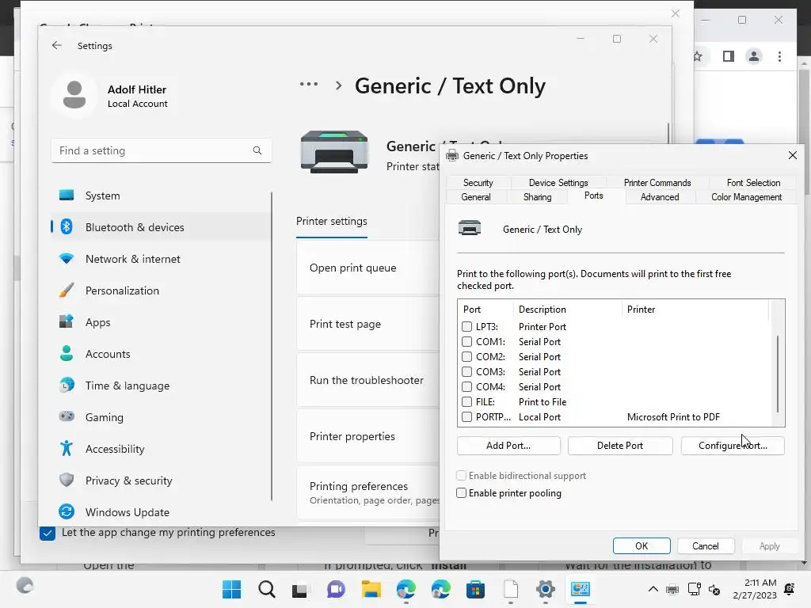
Task: Open Network & internet wifi icon
Action: coord(67,259)
